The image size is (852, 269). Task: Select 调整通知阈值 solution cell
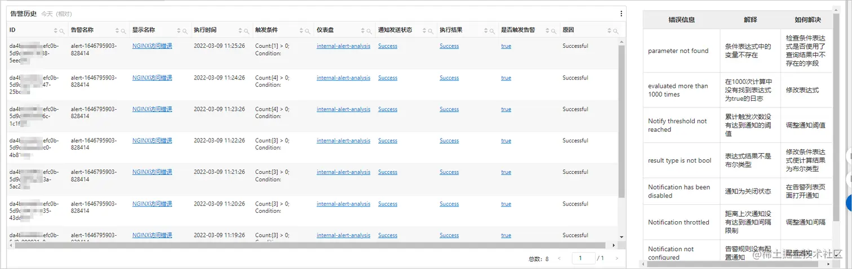point(805,125)
